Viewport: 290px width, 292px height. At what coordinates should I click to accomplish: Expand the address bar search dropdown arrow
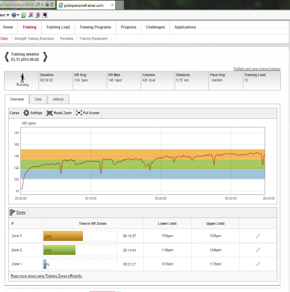coord(42,5)
